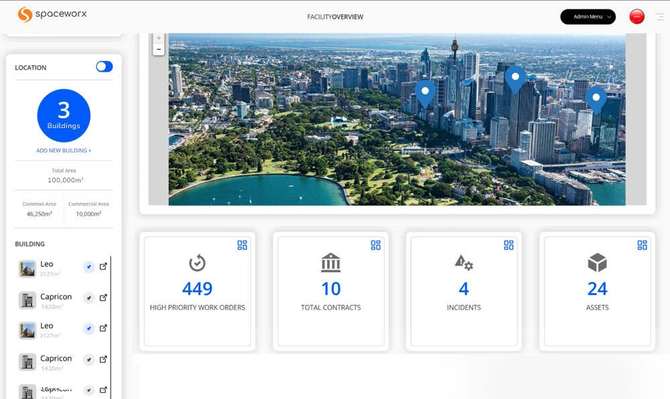The image size is (670, 399).
Task: Click the blue 3 Buildings circle
Action: [x=63, y=115]
